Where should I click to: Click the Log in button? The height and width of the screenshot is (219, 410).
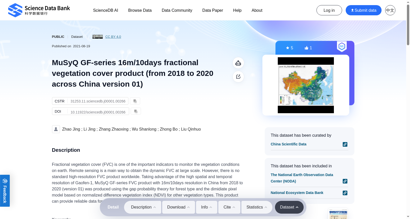[x=329, y=10]
